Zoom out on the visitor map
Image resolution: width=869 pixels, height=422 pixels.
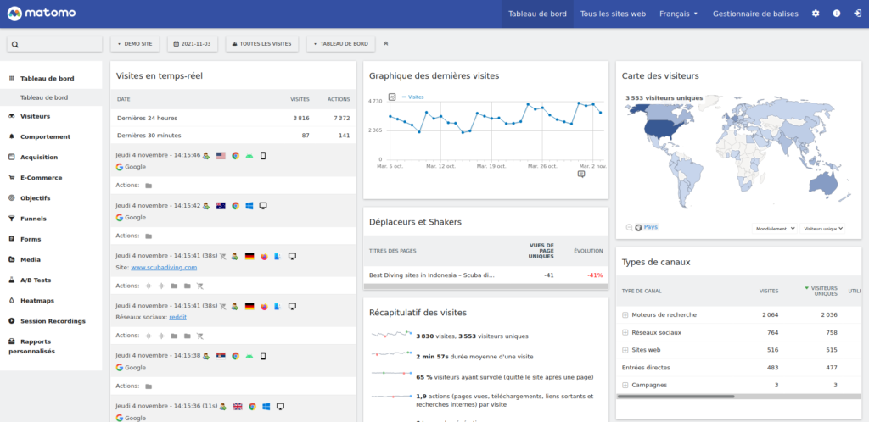629,227
